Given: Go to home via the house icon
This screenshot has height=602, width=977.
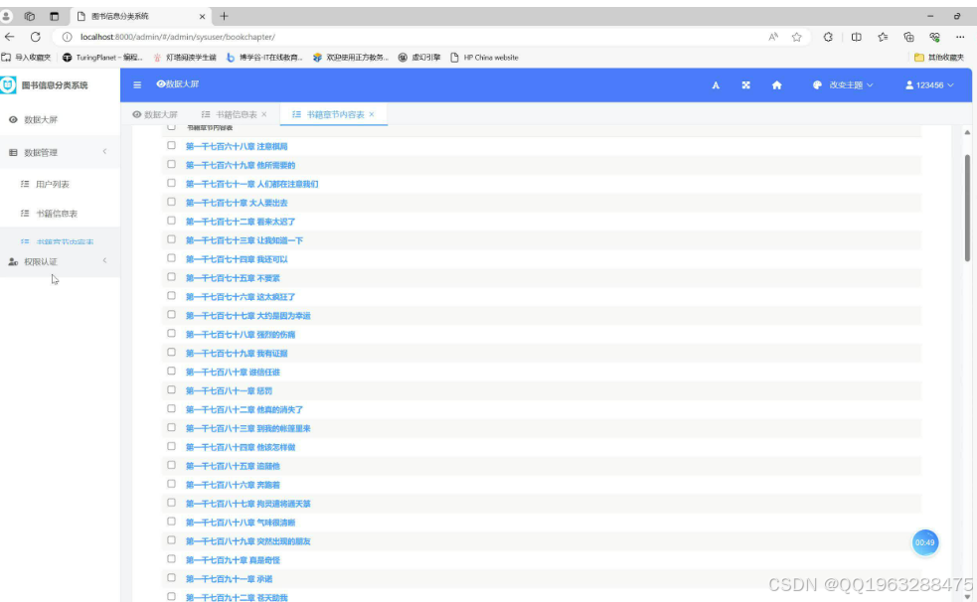Looking at the screenshot, I should 776,85.
